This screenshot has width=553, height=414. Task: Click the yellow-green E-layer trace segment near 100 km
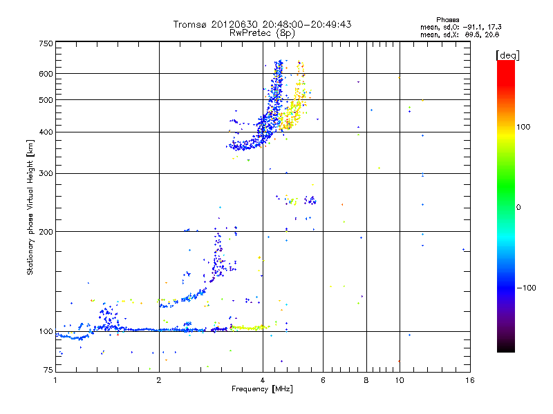(250, 328)
